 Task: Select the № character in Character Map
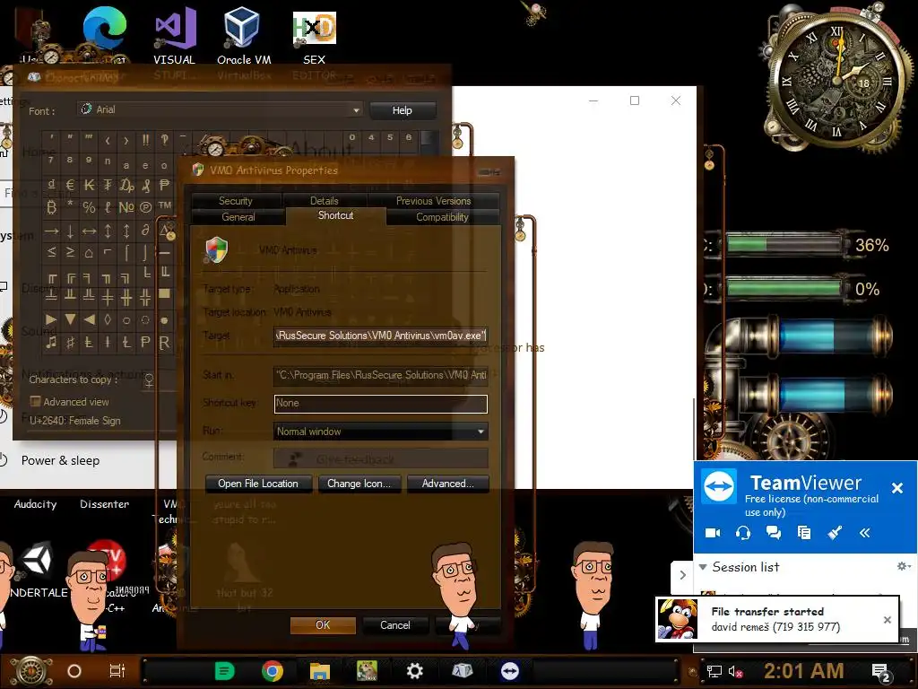point(126,207)
